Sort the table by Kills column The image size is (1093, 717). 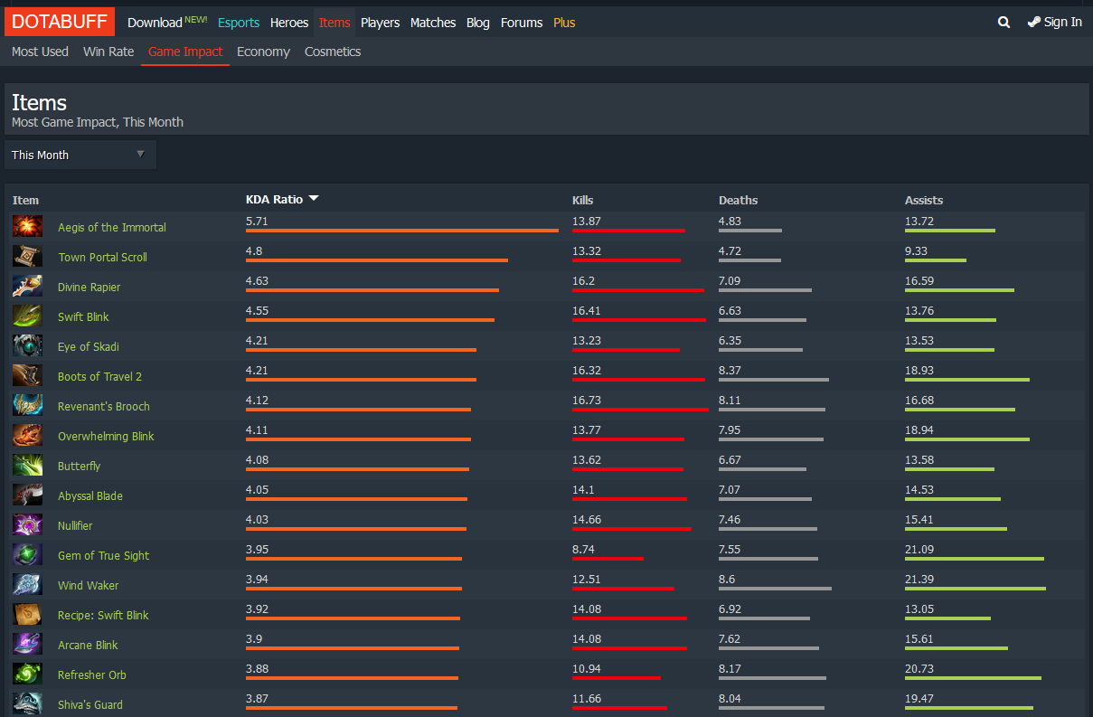tap(583, 200)
